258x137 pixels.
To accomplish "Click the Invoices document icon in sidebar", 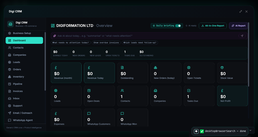I will 10,91.
